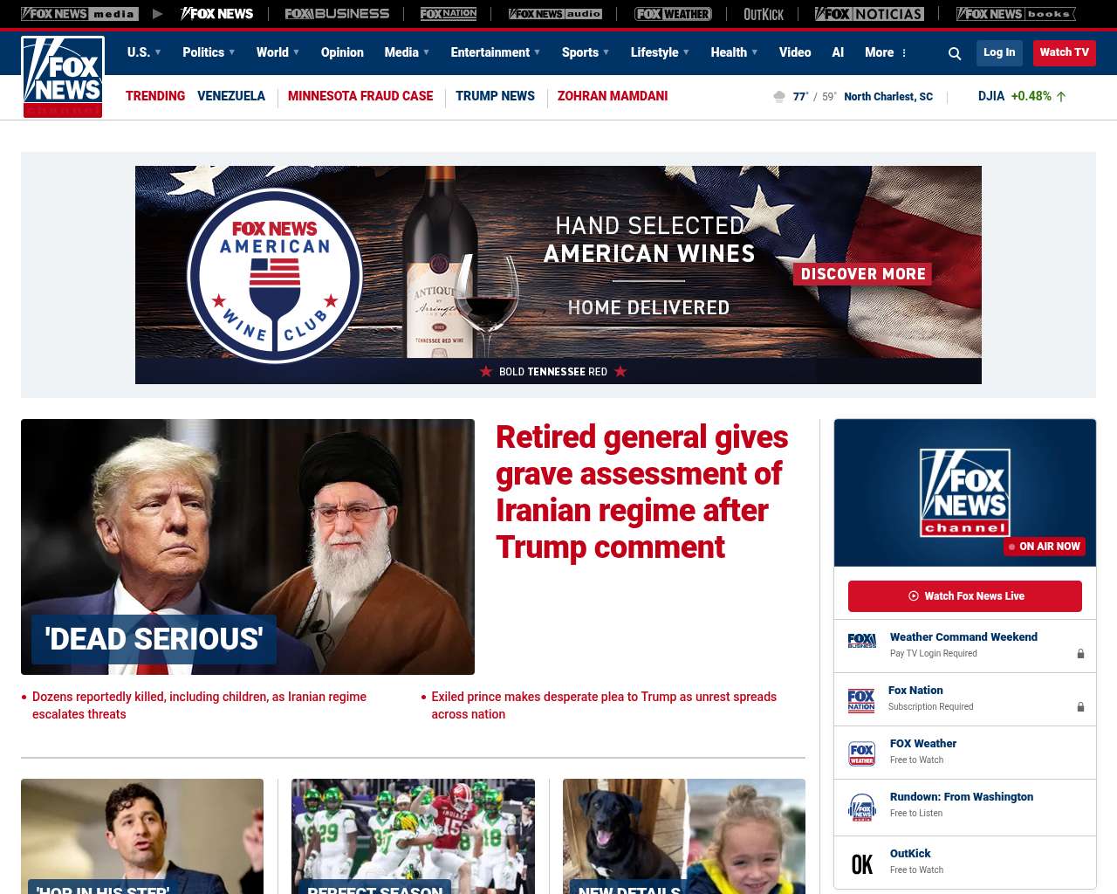Click the cloudy weather icon
This screenshot has height=894, width=1117.
[x=779, y=96]
